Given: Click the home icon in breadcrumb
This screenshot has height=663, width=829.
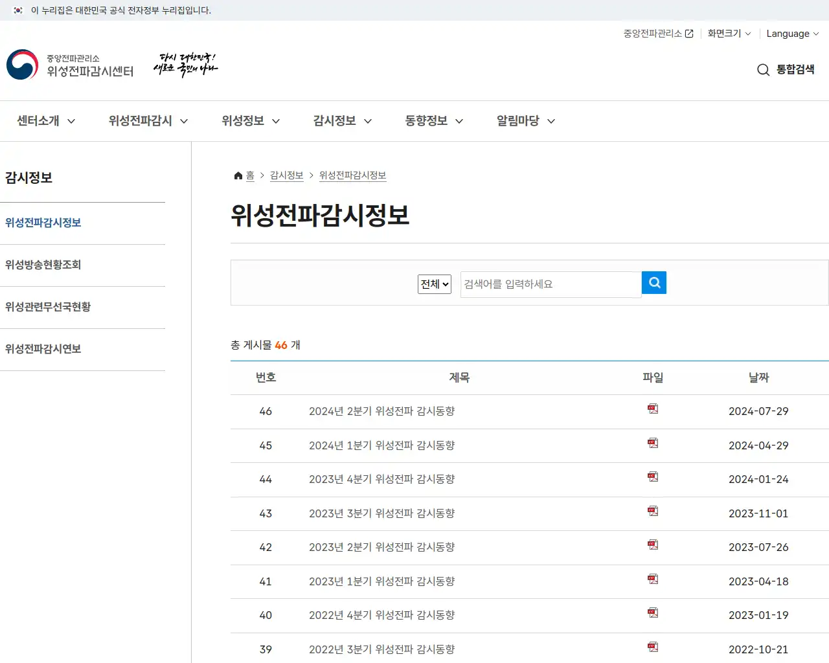Looking at the screenshot, I should (238, 175).
